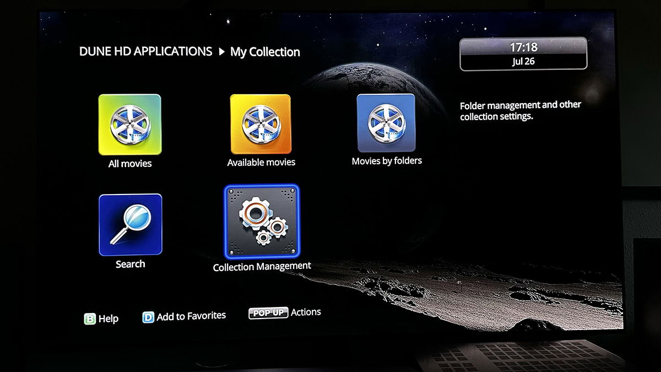Click the Add to Favorites text
This screenshot has width=661, height=372.
pos(191,316)
